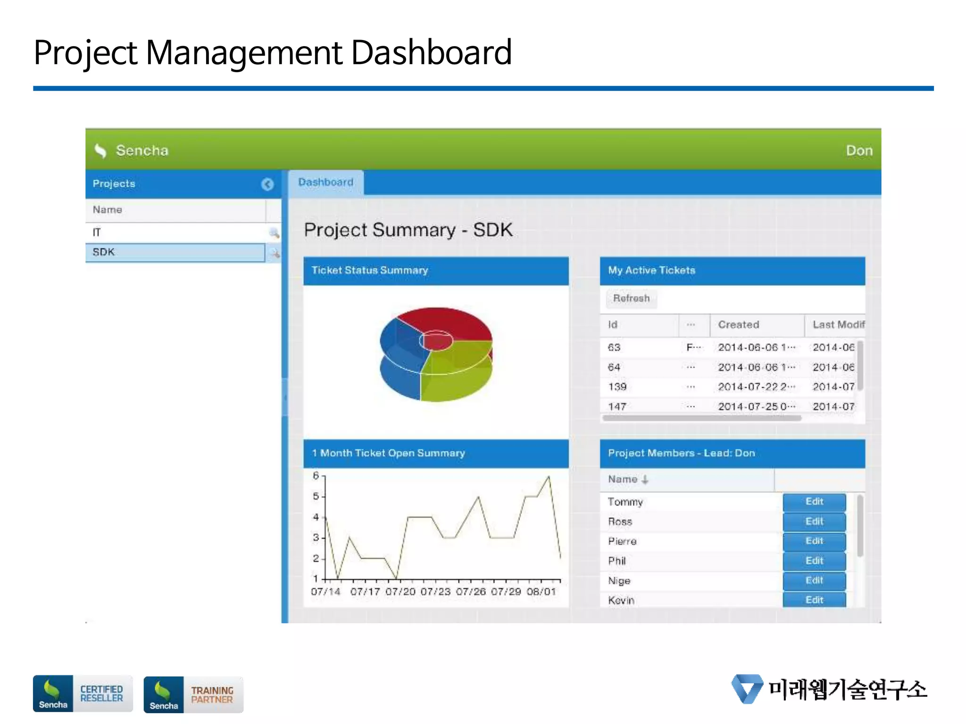Sort tickets by Id column

[x=639, y=325]
